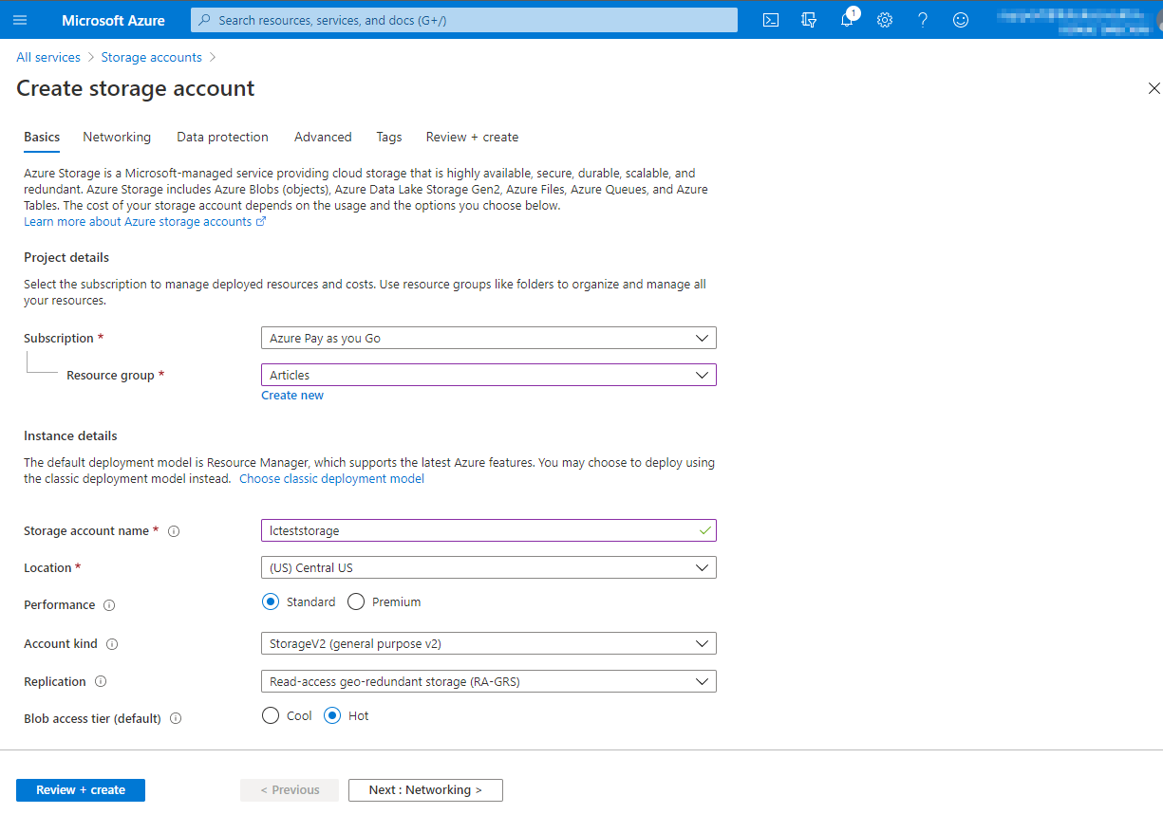
Task: Show info tooltip for Storage account name
Action: coord(174,531)
